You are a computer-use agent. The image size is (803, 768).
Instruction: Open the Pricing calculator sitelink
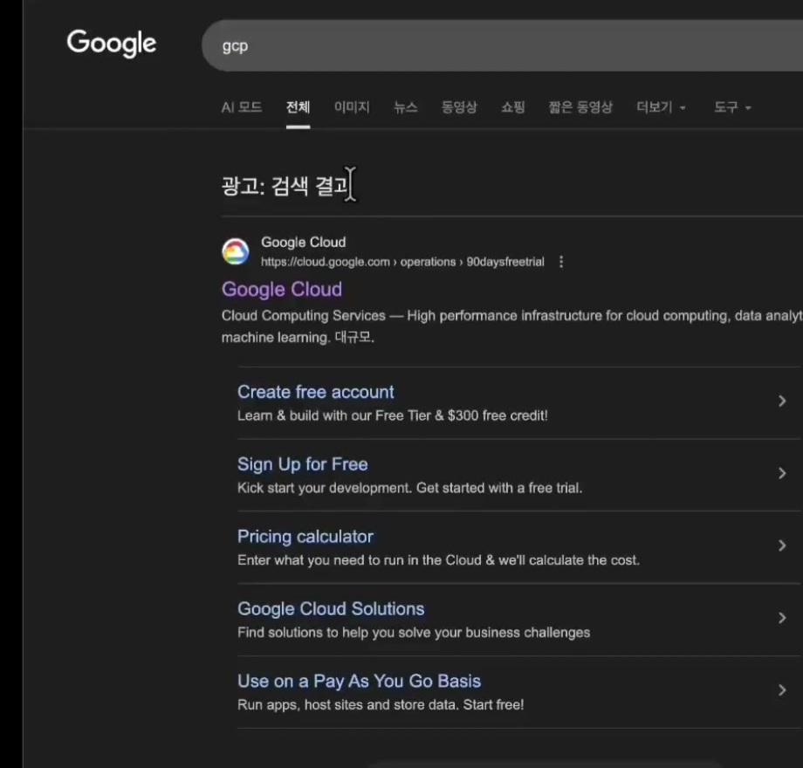click(305, 536)
